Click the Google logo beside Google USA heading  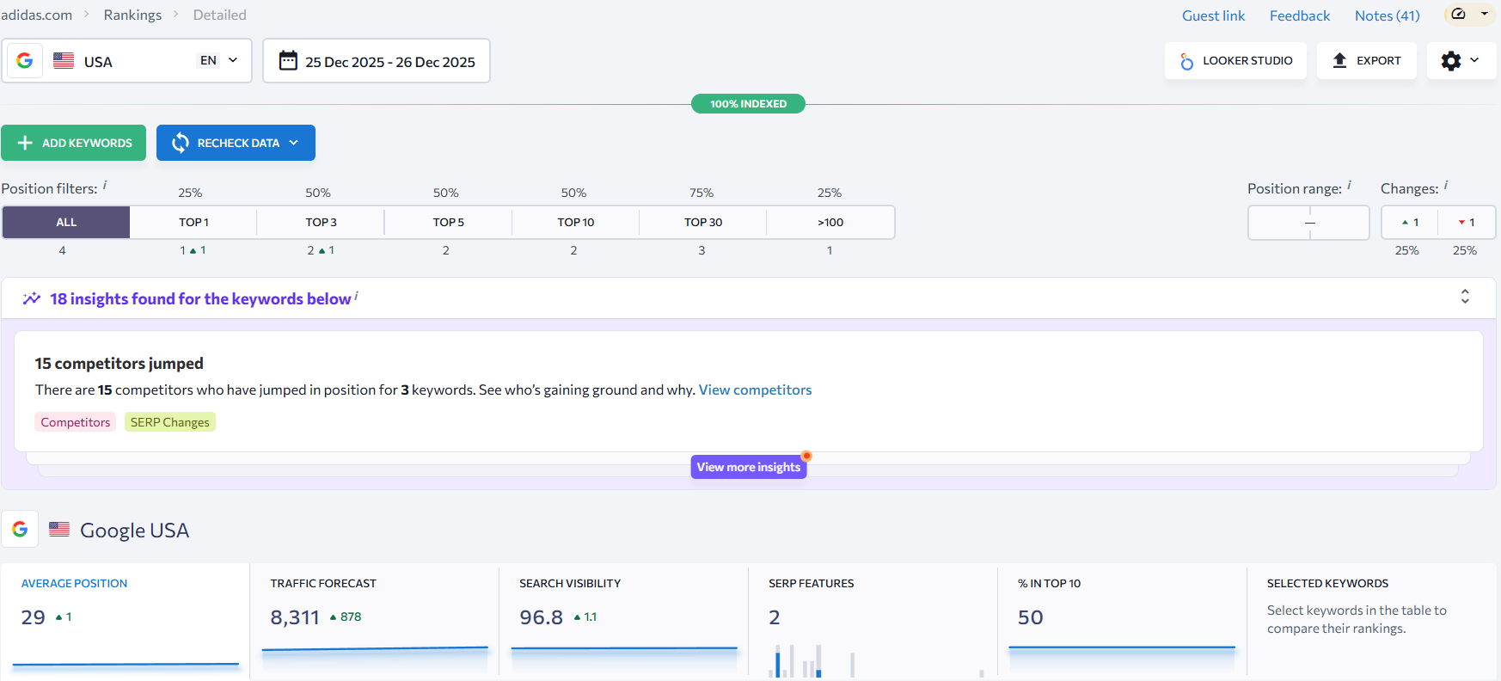pos(20,530)
